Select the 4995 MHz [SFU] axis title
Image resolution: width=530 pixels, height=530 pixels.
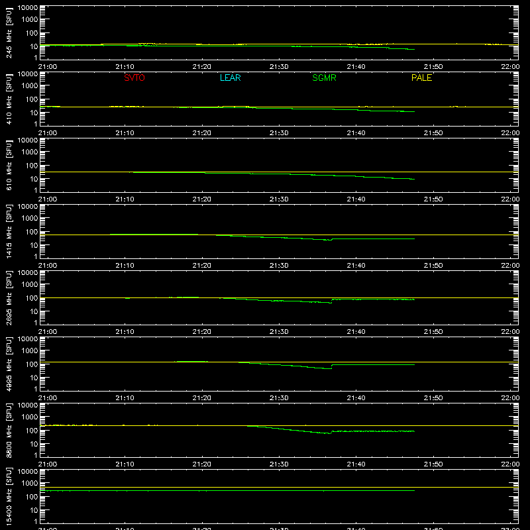pyautogui.click(x=9, y=364)
